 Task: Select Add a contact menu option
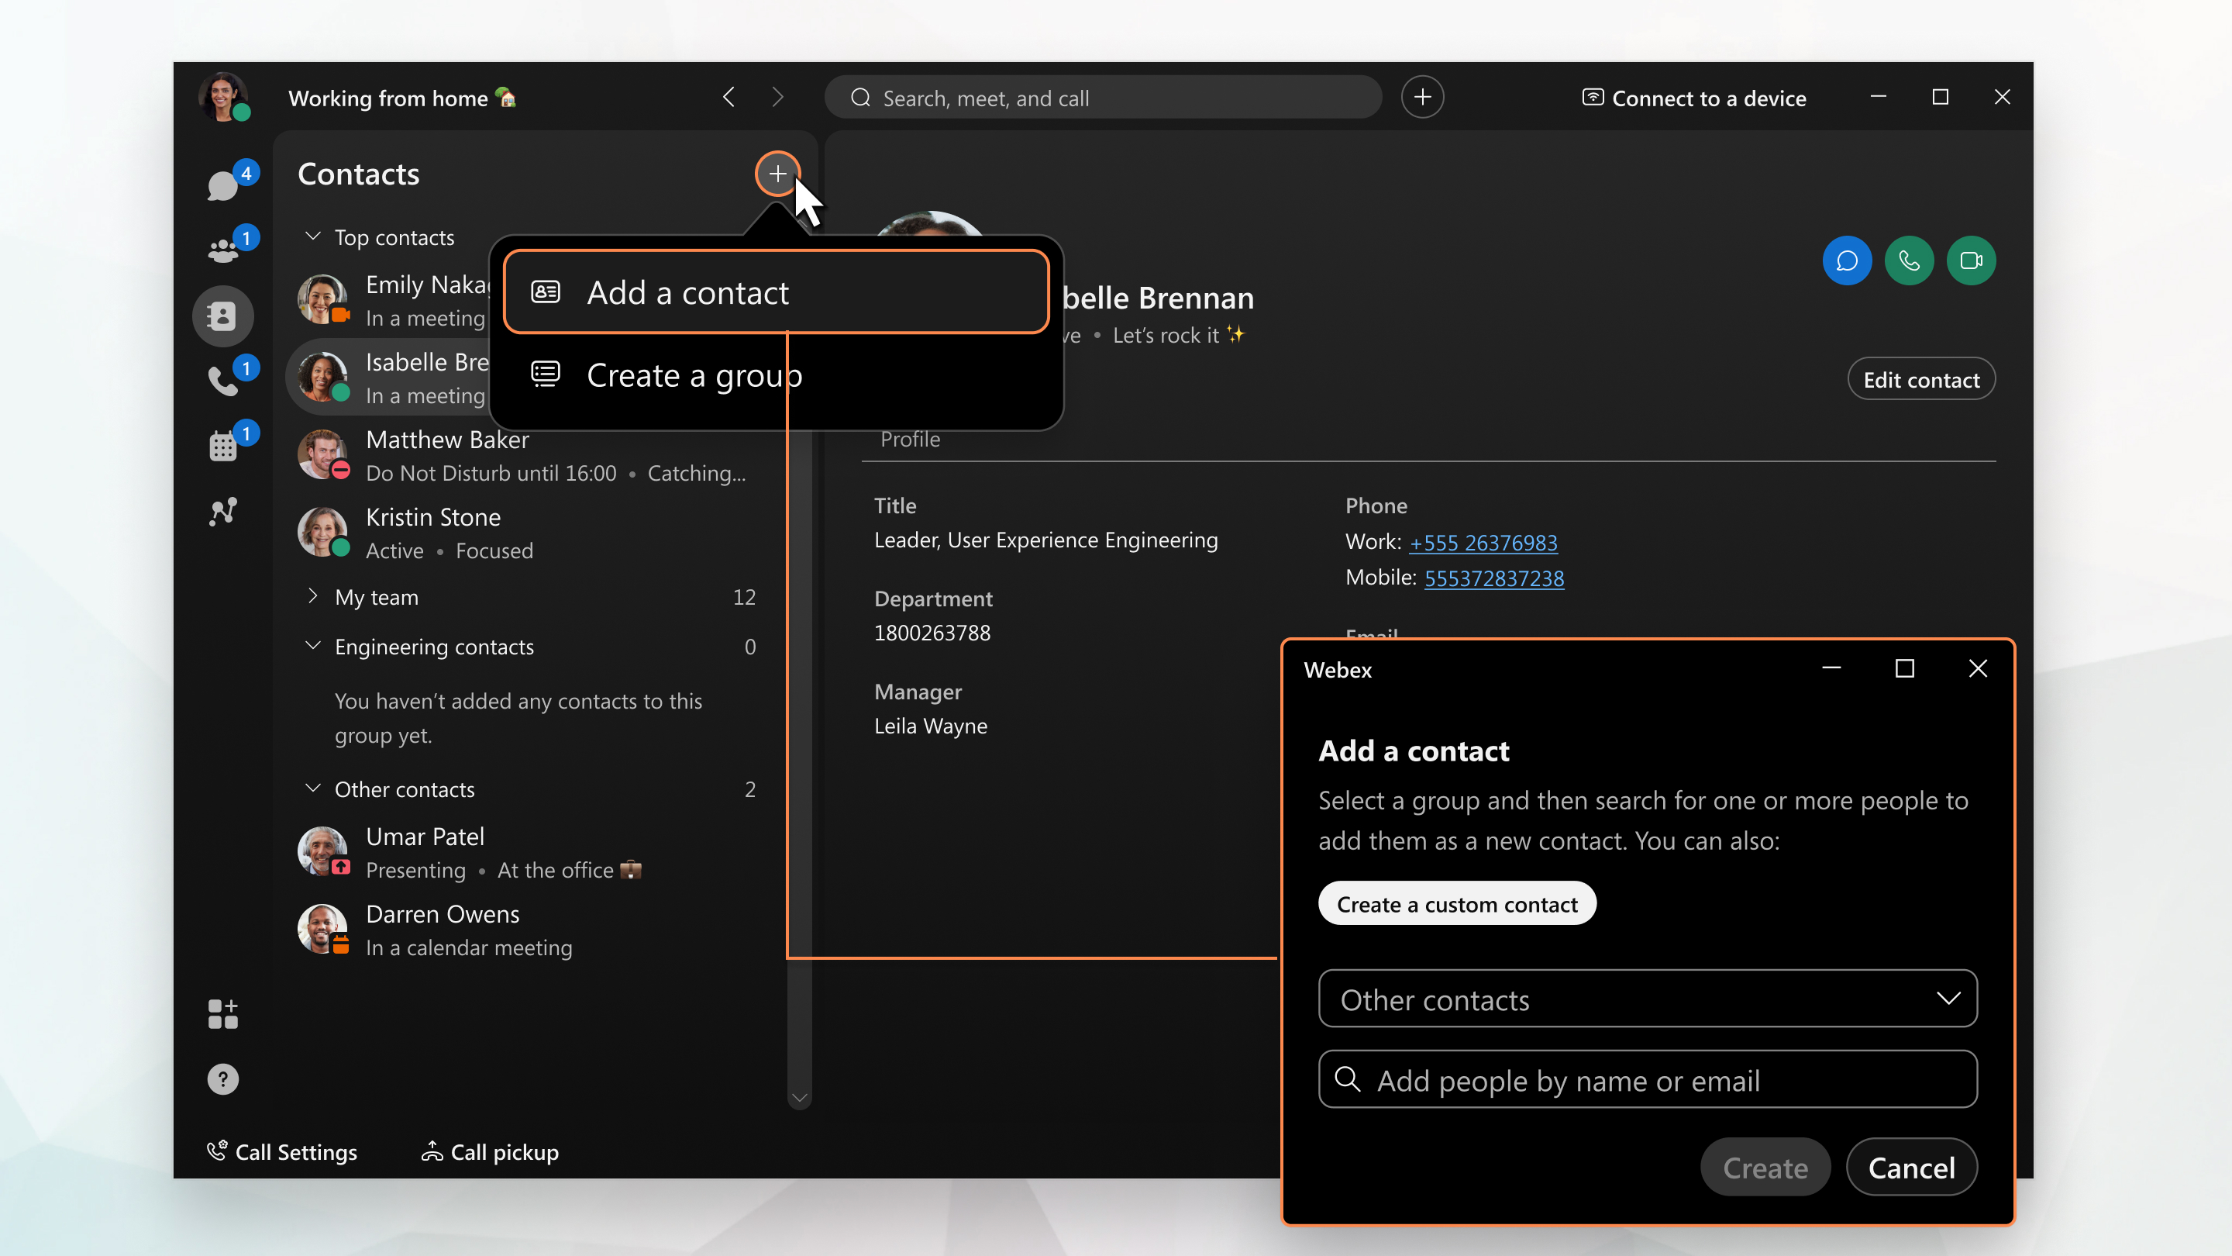[776, 292]
